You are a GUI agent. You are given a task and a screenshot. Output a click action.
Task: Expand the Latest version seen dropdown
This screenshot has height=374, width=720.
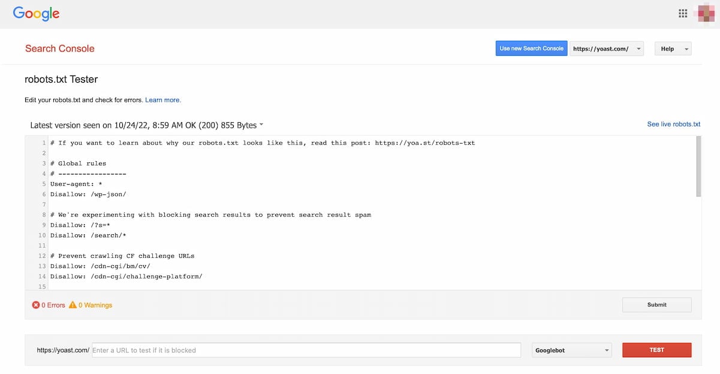147,125
